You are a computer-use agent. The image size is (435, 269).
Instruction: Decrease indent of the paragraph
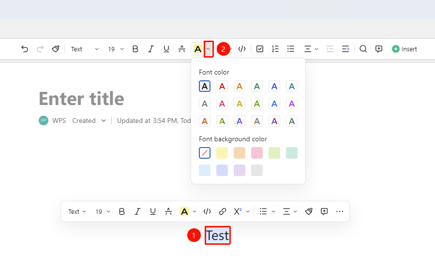(330, 49)
